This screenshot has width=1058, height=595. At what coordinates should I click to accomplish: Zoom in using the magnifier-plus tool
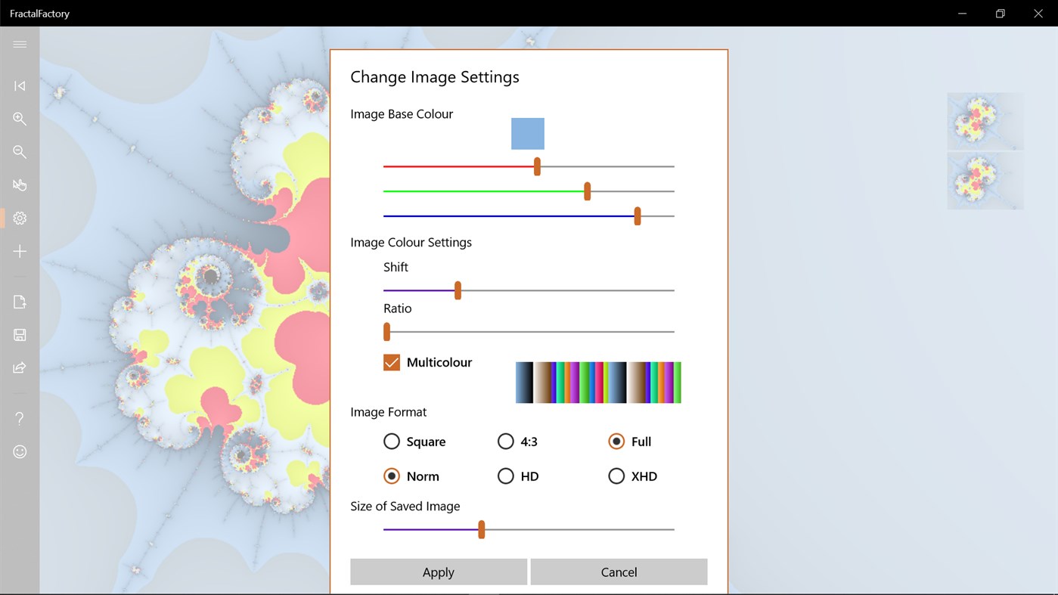pyautogui.click(x=20, y=119)
